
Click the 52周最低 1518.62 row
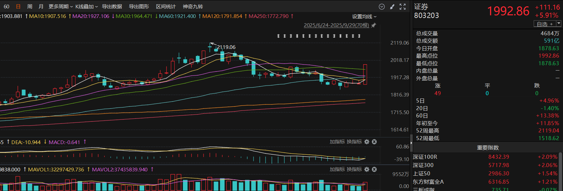pyautogui.click(x=488, y=138)
